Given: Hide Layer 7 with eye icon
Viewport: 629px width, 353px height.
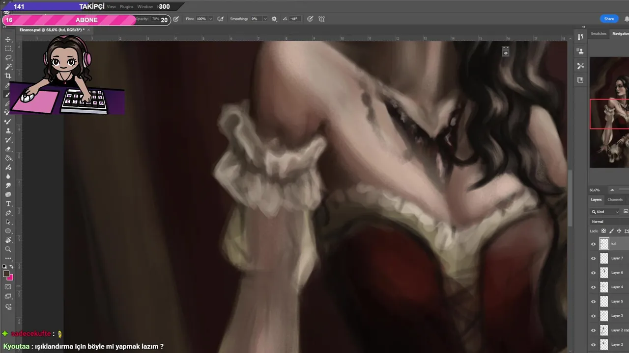Looking at the screenshot, I should click(593, 258).
